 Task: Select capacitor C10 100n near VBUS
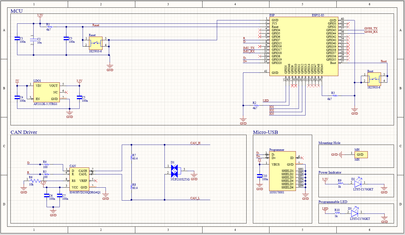(x=260, y=176)
